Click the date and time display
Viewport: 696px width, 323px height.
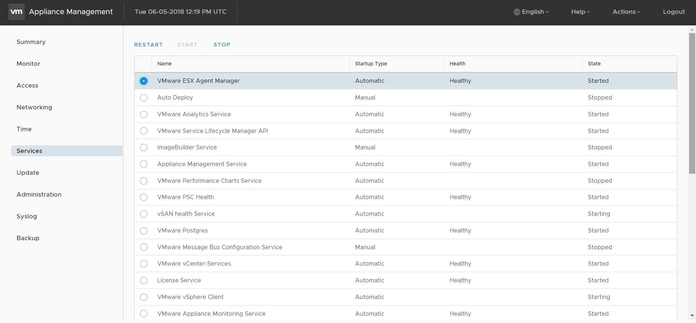(x=180, y=12)
